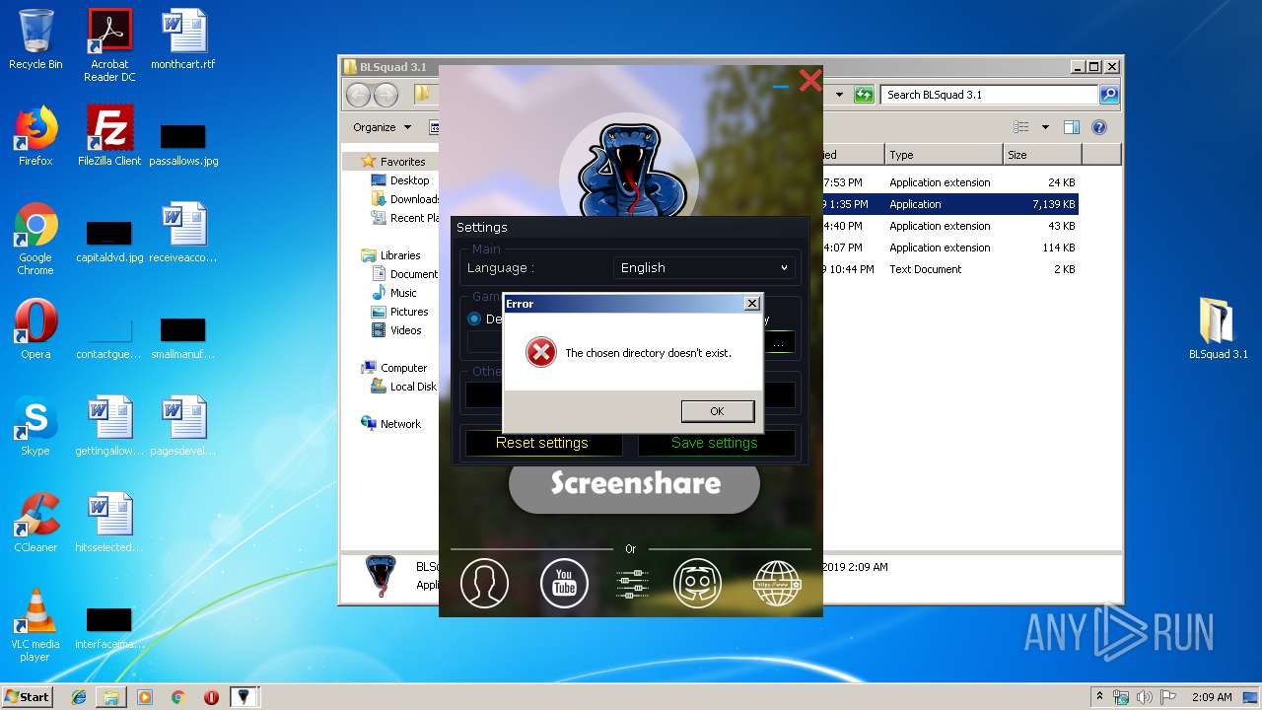1262x710 pixels.
Task: Click the big Screenshare button
Action: [635, 483]
